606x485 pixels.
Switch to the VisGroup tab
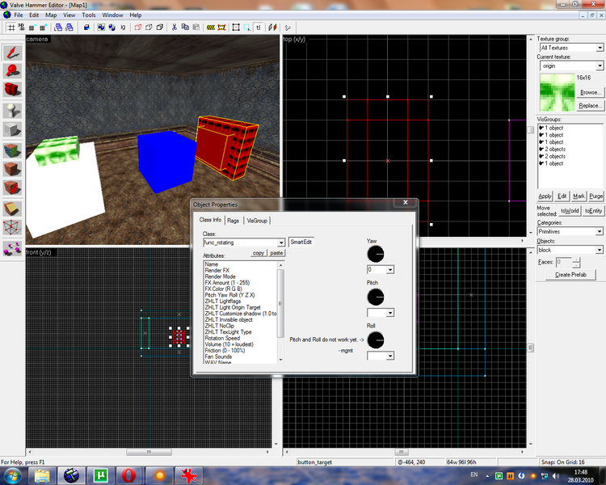(257, 221)
